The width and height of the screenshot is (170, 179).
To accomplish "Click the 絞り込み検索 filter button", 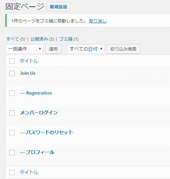I will 123,49.
